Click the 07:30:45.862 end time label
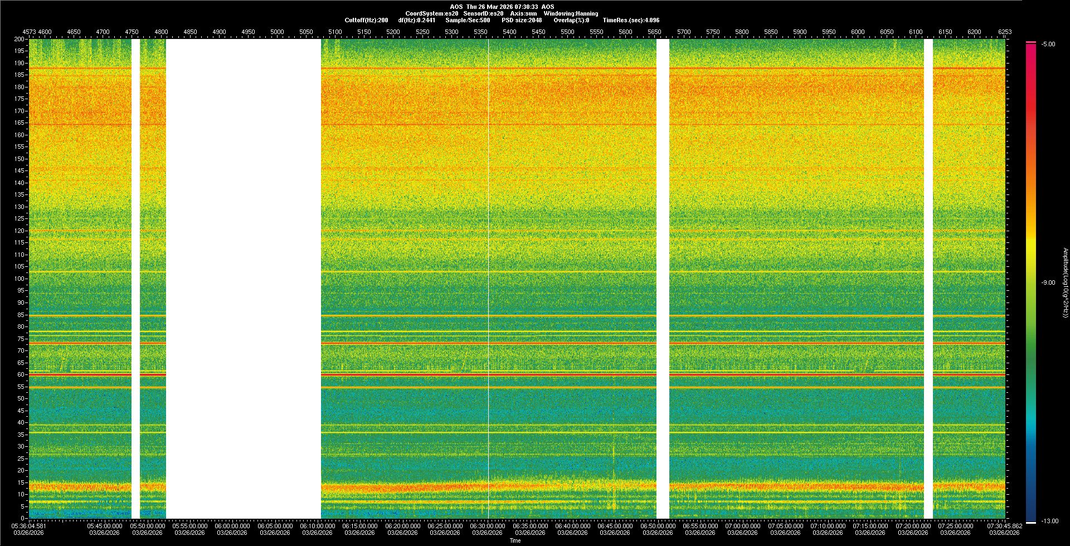 pyautogui.click(x=1004, y=526)
